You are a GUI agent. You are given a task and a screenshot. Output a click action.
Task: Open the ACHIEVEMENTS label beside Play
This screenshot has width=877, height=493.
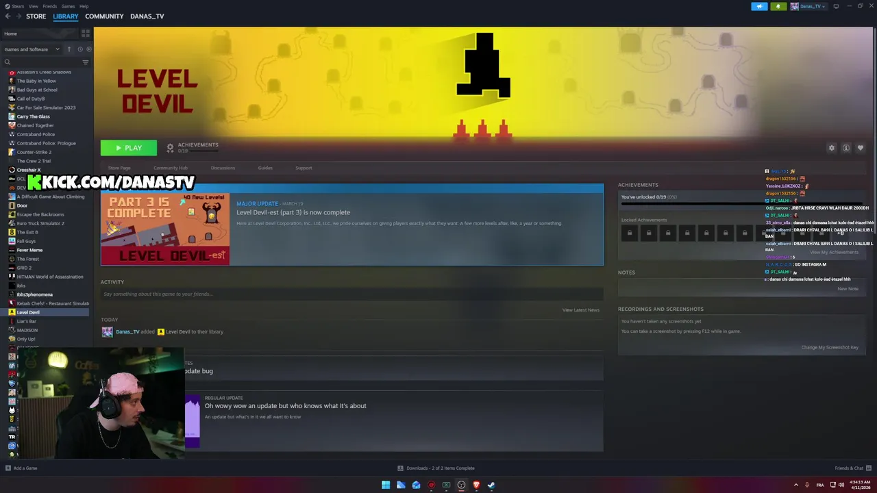click(x=198, y=145)
